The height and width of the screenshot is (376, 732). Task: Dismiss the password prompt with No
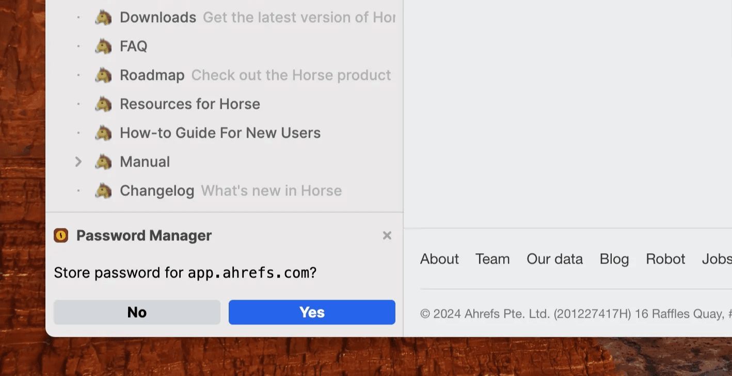click(x=136, y=312)
